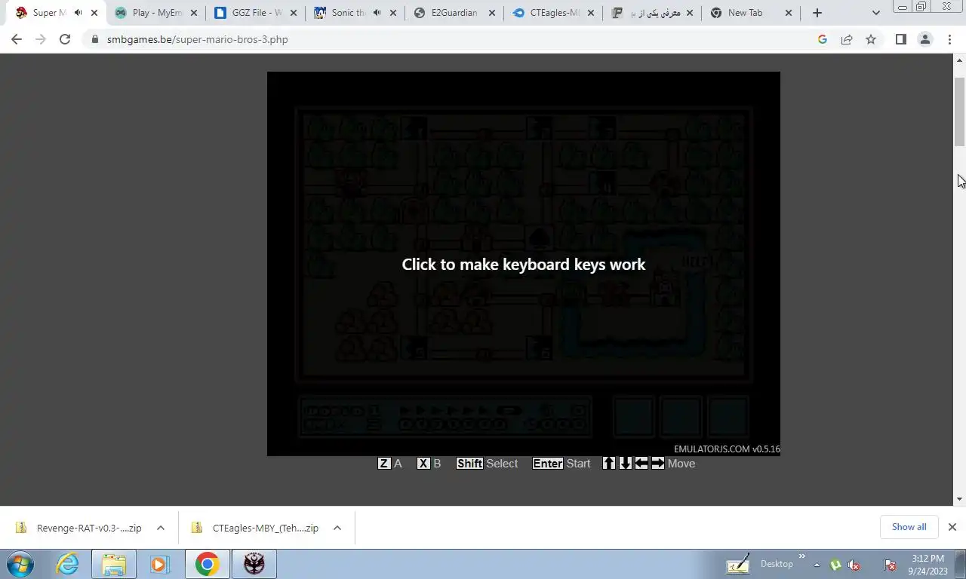Reload the smbgames.be page

(65, 39)
